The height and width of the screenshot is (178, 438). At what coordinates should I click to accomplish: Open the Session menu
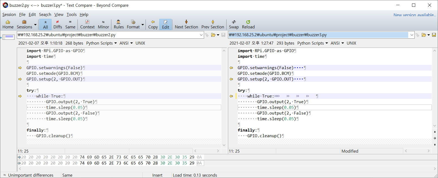pos(9,15)
